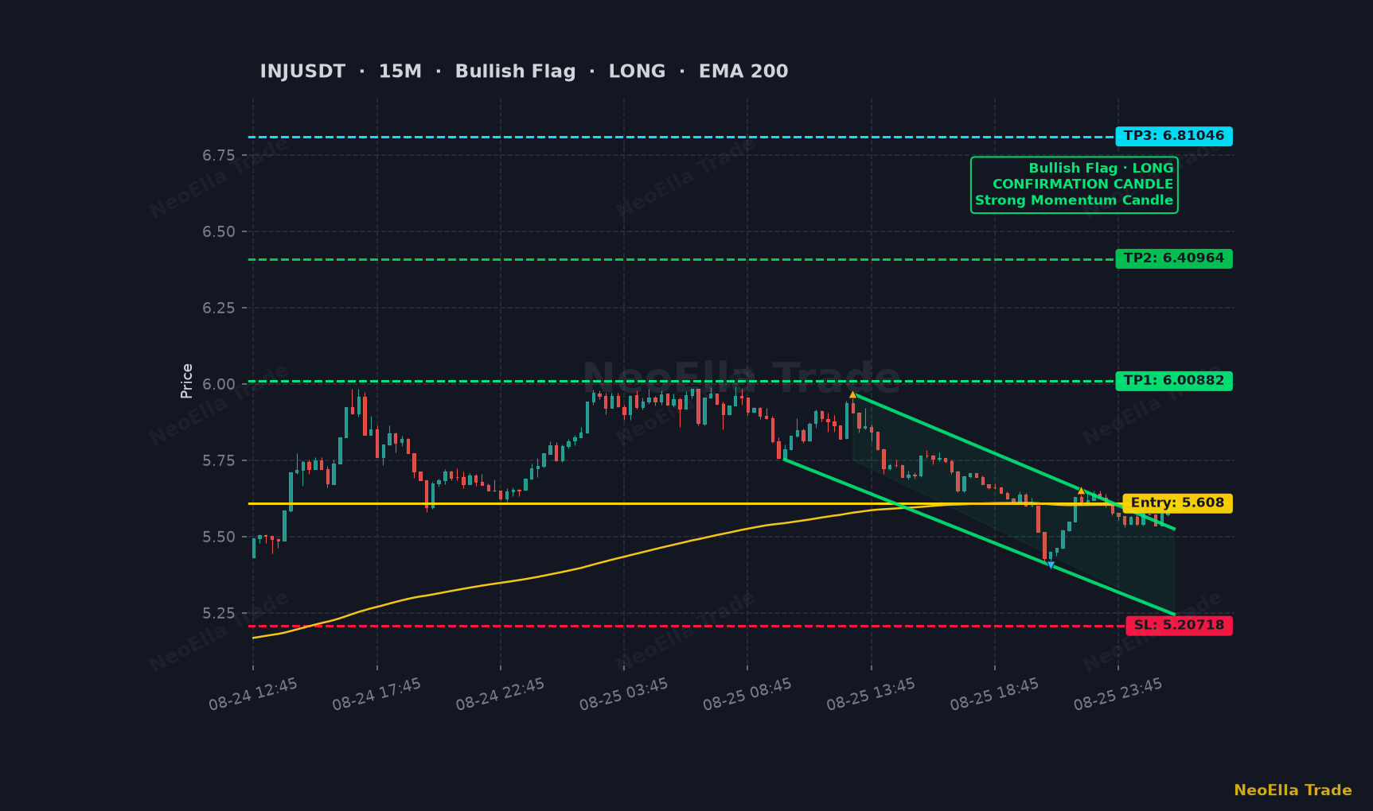This screenshot has width=1373, height=811.
Task: Click the 08-25 23:45 time axis label
Action: coord(1118,694)
